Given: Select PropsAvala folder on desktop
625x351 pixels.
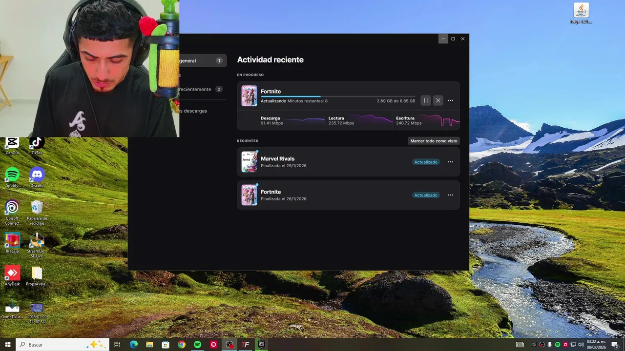Looking at the screenshot, I should (37, 276).
